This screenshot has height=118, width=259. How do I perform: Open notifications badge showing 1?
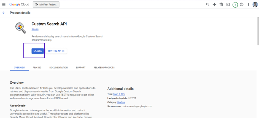pos(235,5)
